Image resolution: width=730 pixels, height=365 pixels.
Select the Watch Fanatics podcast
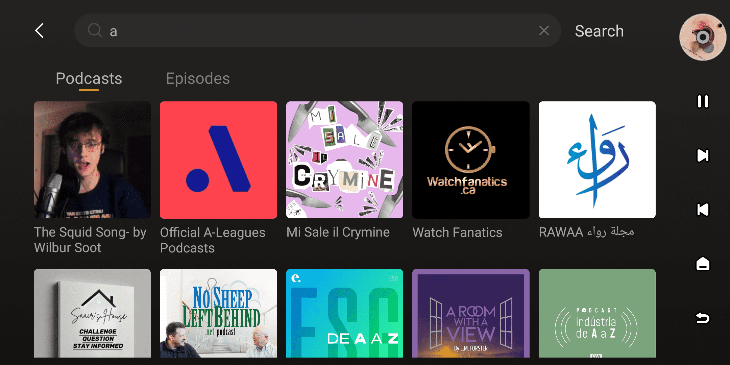pos(471,160)
